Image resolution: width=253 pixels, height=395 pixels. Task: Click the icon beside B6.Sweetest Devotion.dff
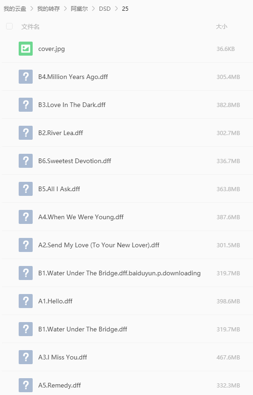click(x=26, y=161)
